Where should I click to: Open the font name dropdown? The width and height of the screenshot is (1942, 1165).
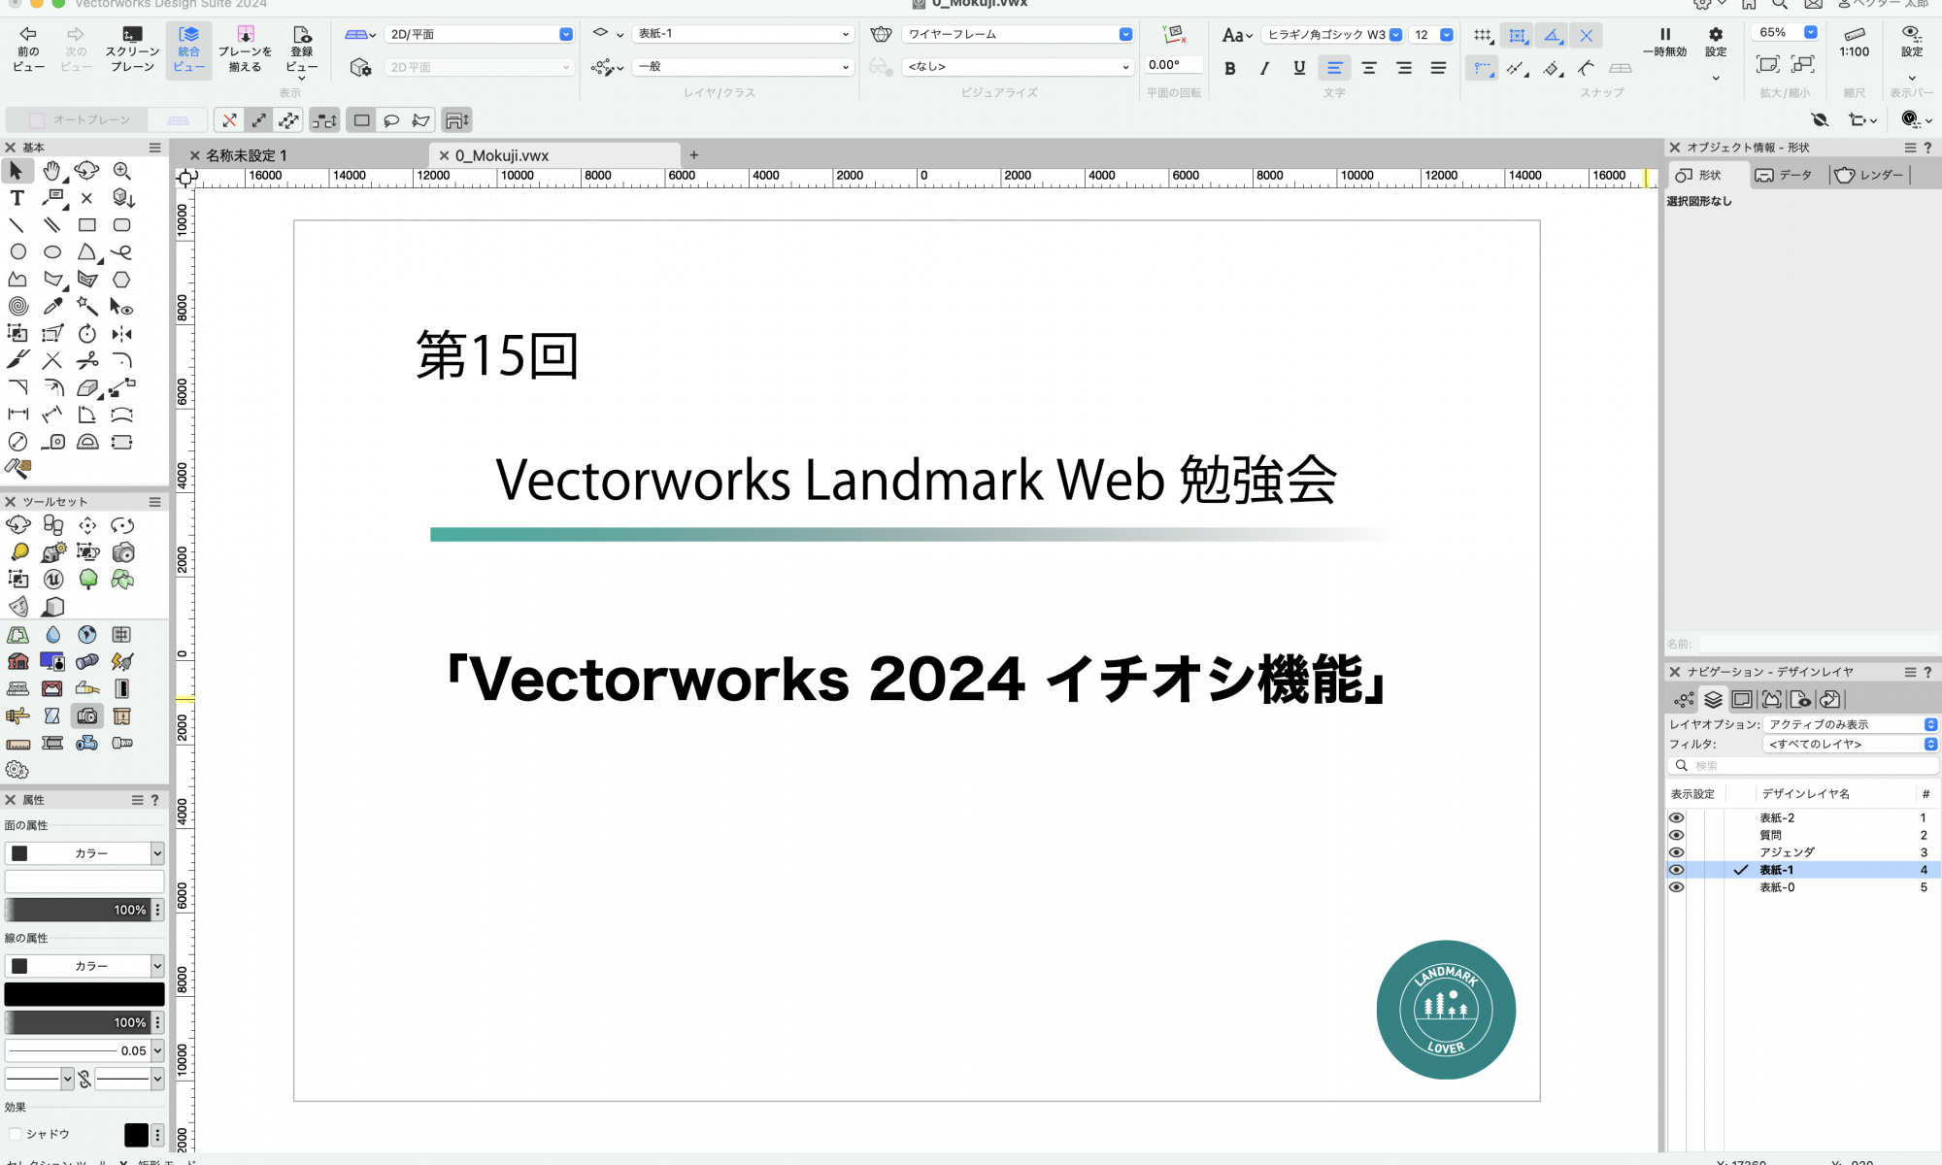pyautogui.click(x=1333, y=35)
